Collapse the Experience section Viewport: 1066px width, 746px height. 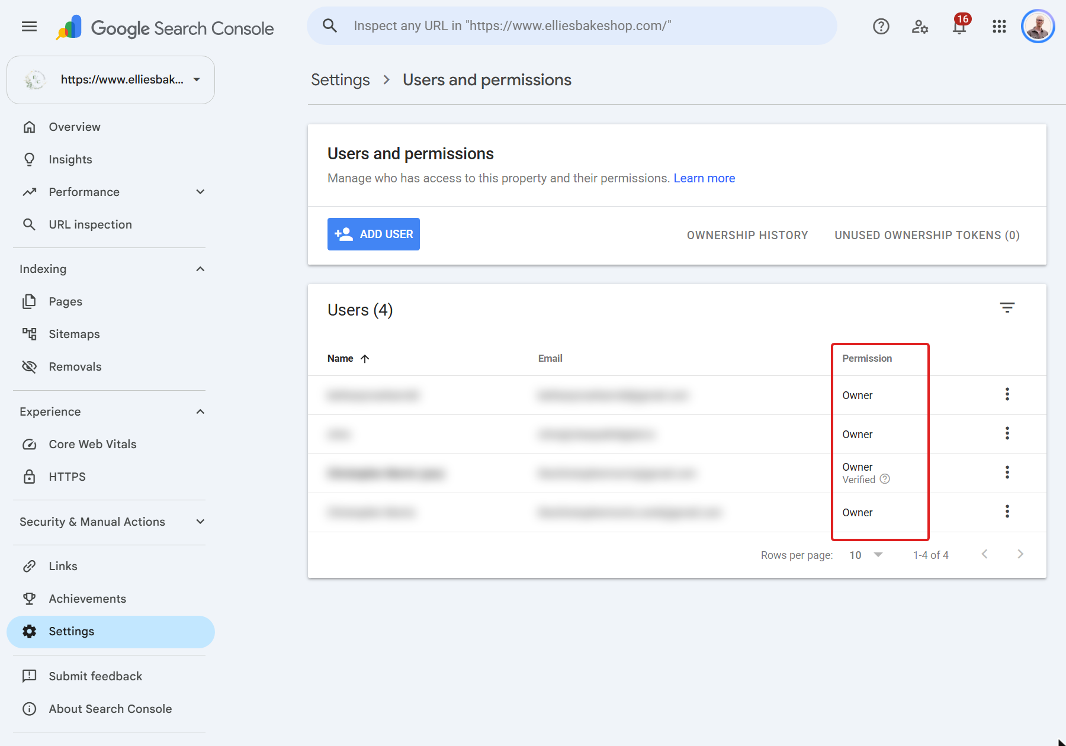(x=200, y=411)
